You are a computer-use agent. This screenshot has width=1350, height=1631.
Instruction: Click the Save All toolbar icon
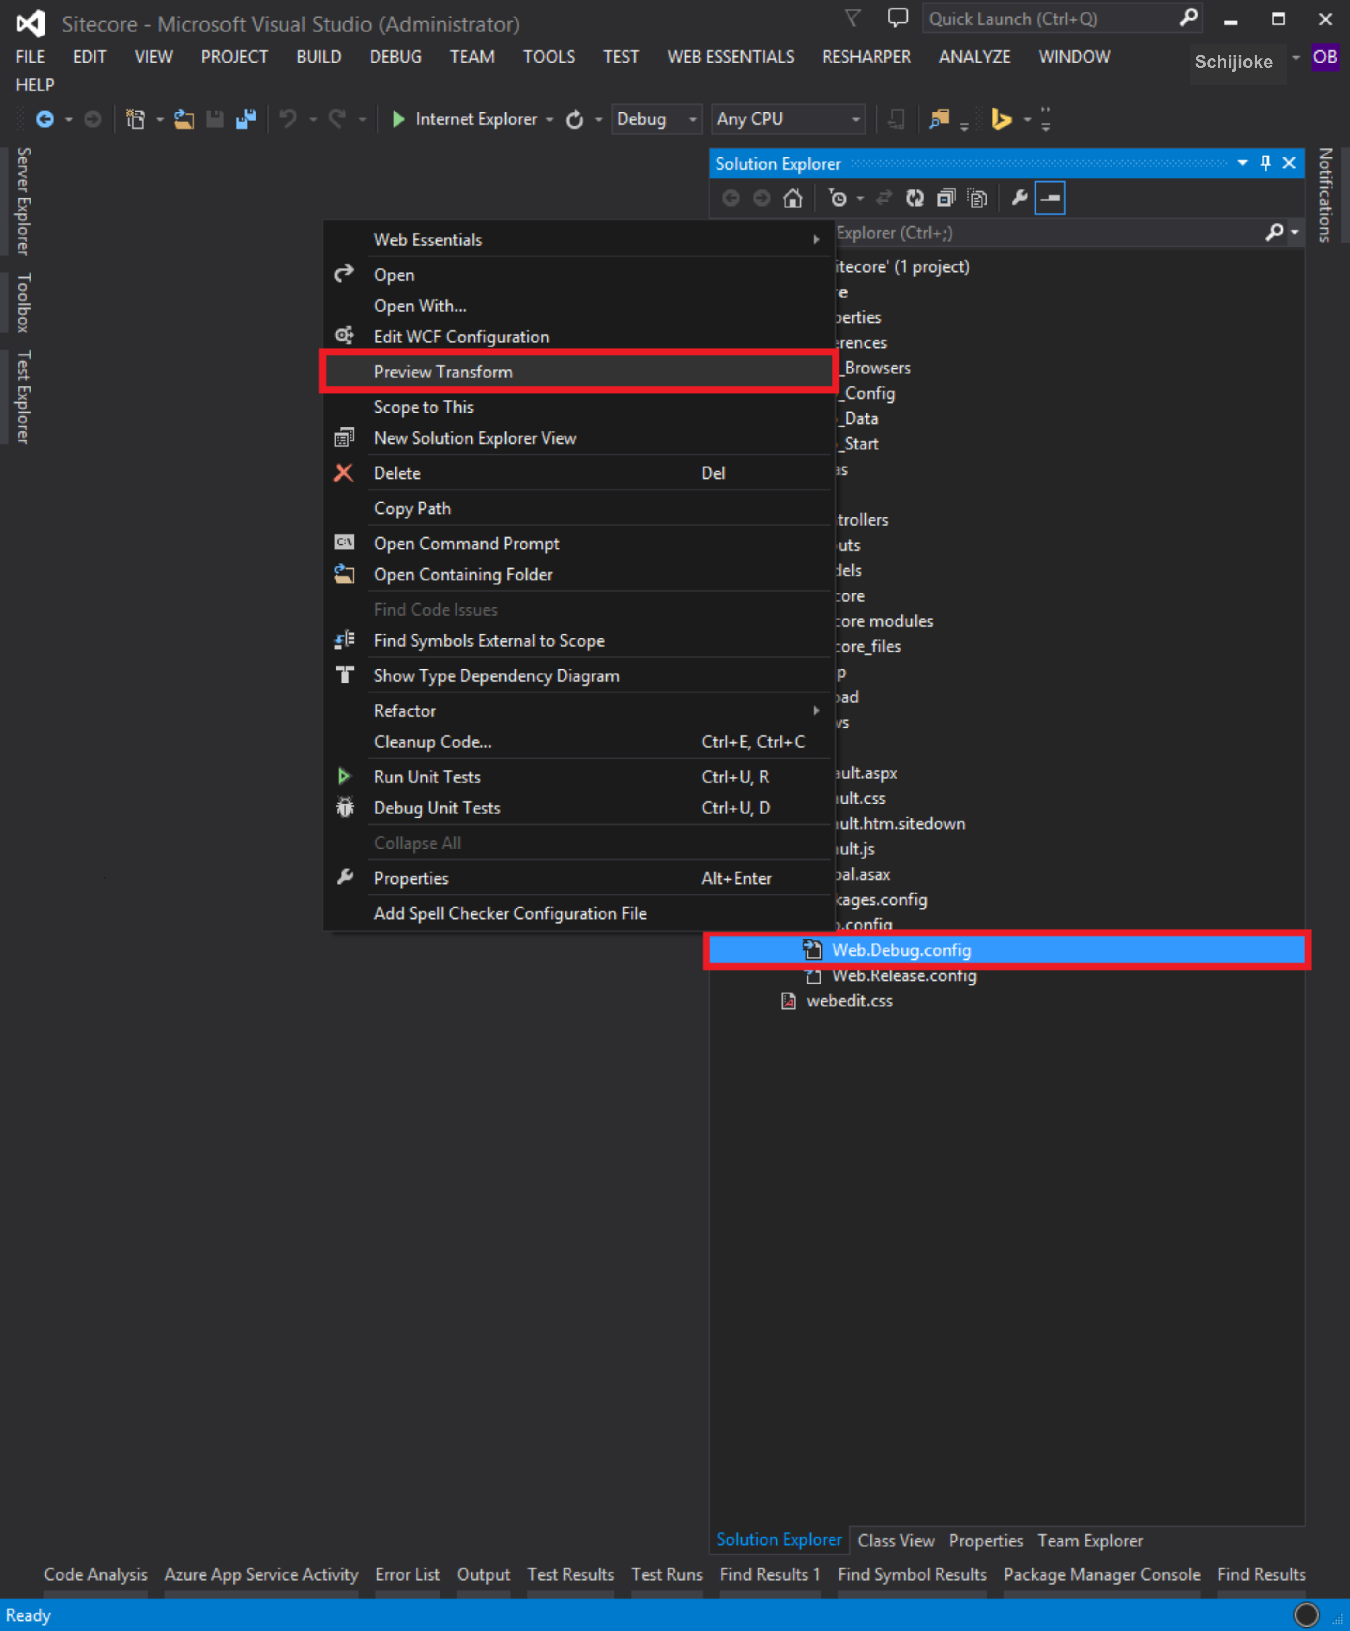tap(246, 119)
